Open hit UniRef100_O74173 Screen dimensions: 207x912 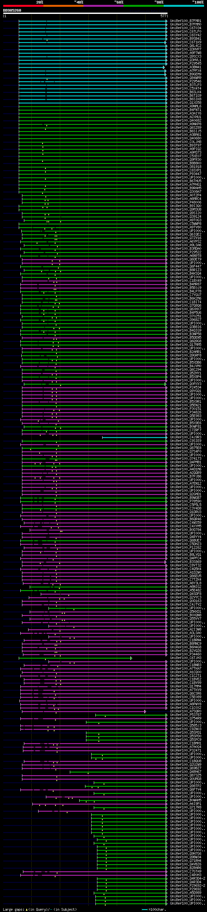186,458
